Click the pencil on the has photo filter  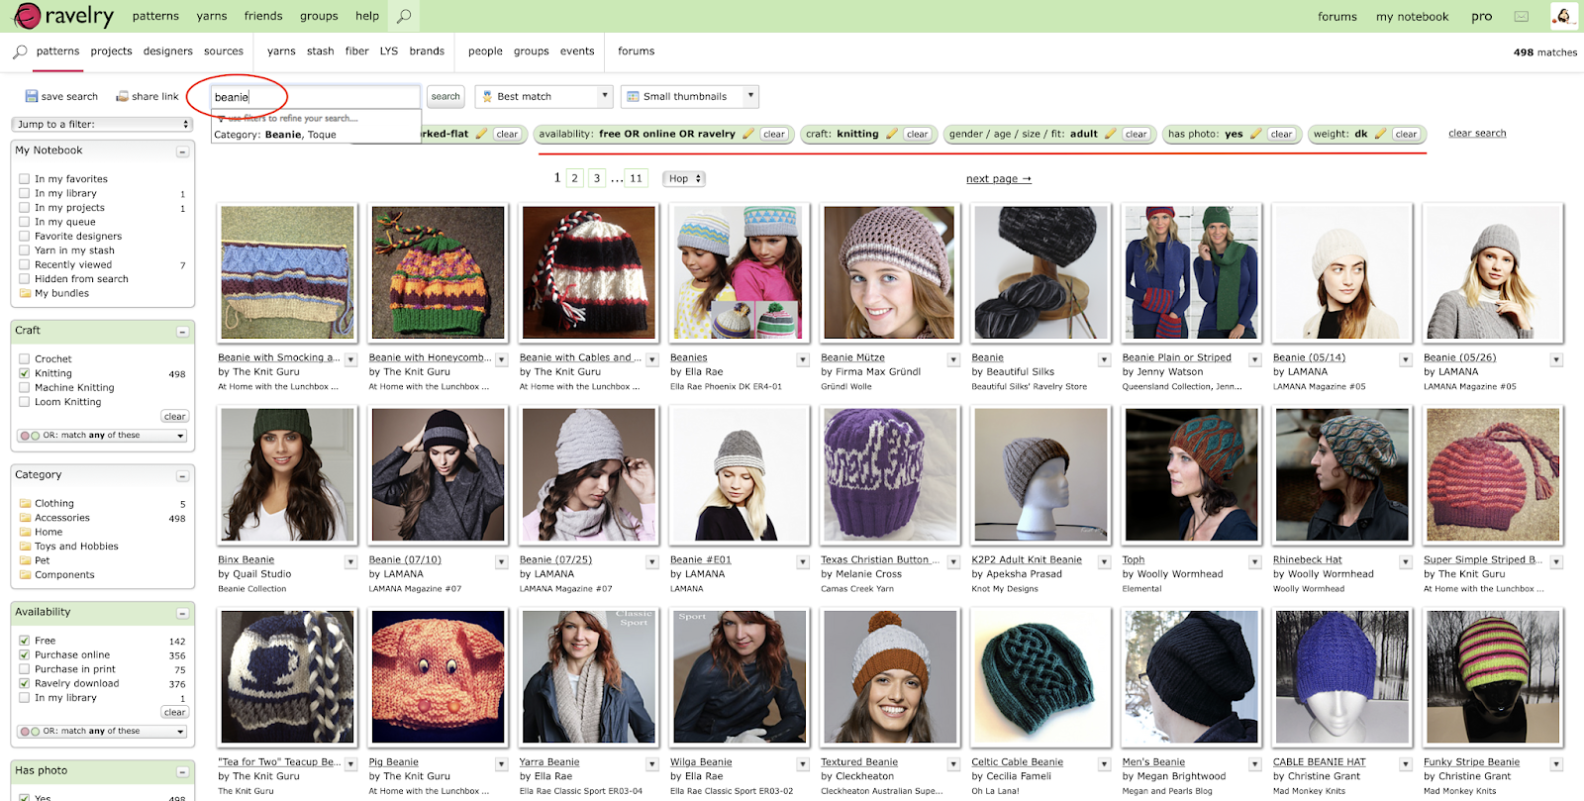pyautogui.click(x=1256, y=134)
